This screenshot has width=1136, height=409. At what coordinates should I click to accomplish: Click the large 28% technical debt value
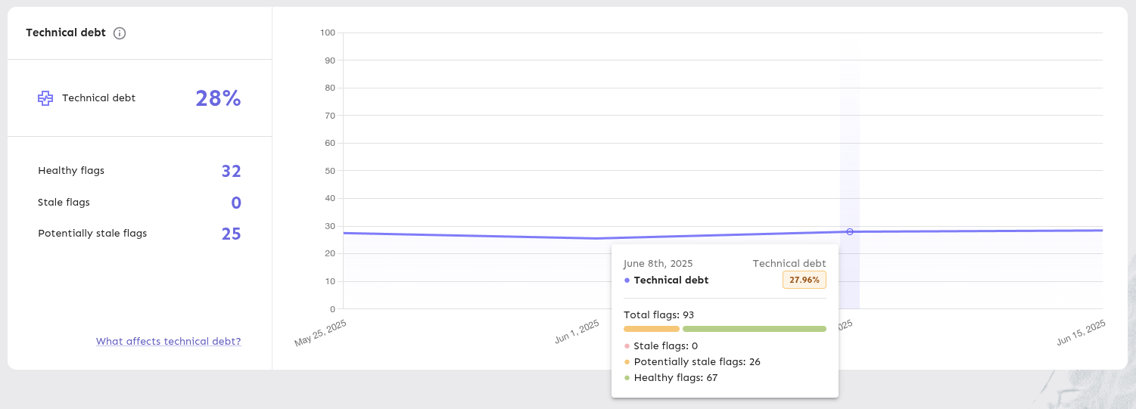tap(218, 98)
